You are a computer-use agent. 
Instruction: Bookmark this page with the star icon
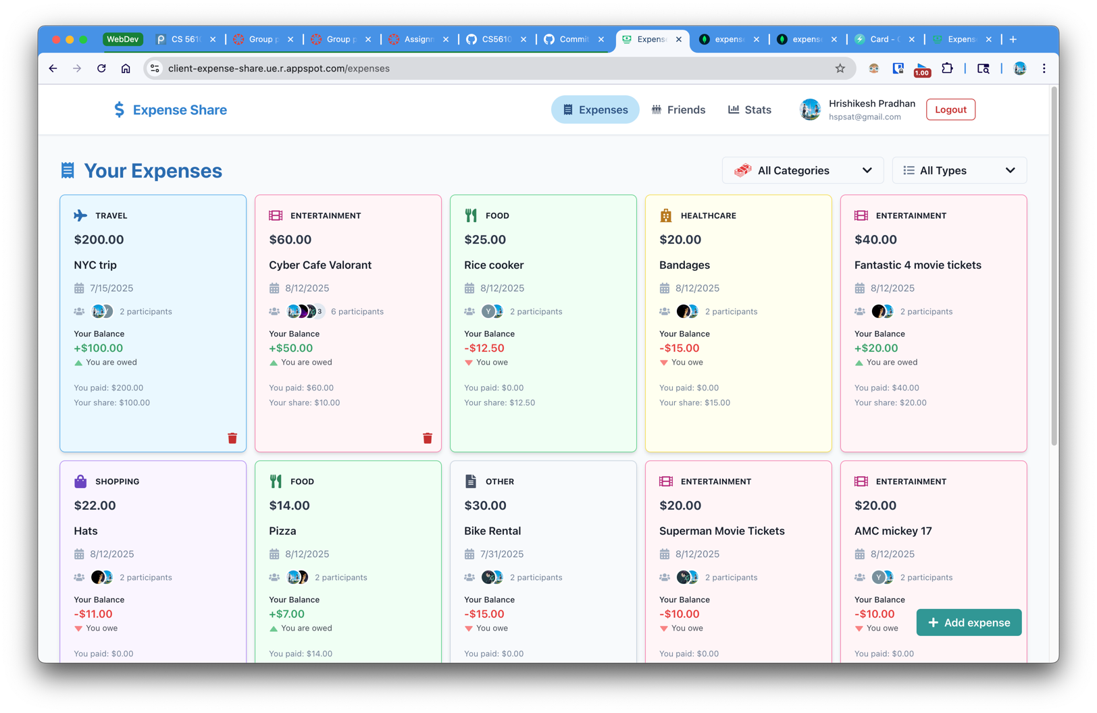click(840, 68)
